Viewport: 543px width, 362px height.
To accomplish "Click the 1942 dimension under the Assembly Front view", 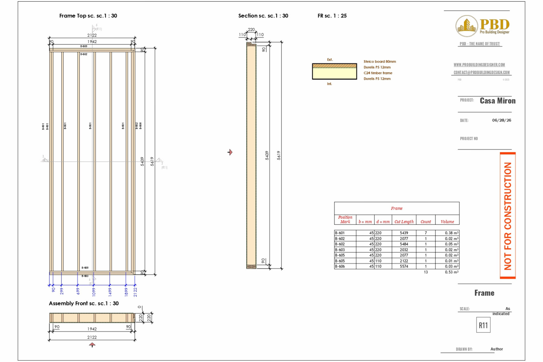I will click(92, 329).
